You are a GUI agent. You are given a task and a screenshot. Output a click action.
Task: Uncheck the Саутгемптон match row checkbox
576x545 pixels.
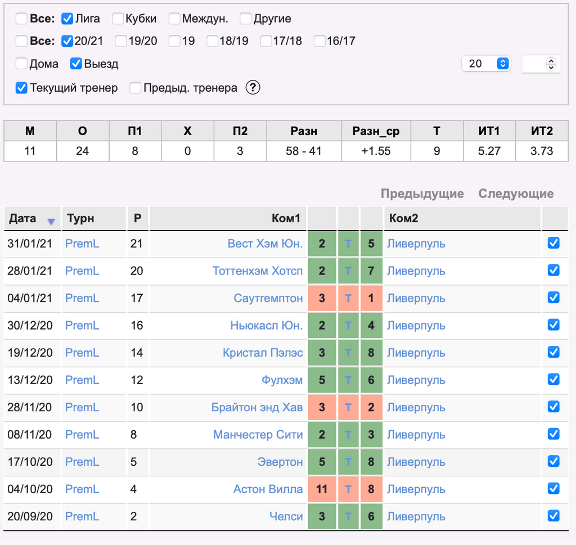coord(553,297)
